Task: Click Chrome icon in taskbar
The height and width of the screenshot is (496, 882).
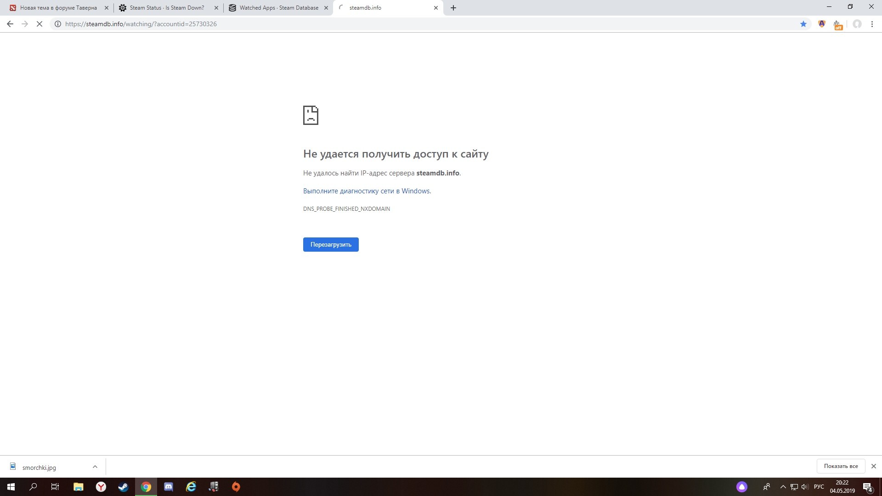Action: tap(146, 487)
